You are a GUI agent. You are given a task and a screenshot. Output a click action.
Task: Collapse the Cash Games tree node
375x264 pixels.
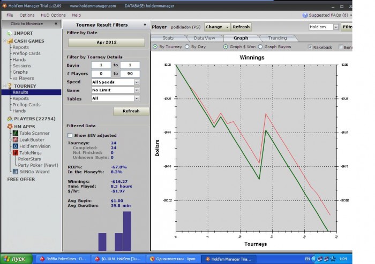click(x=4, y=41)
